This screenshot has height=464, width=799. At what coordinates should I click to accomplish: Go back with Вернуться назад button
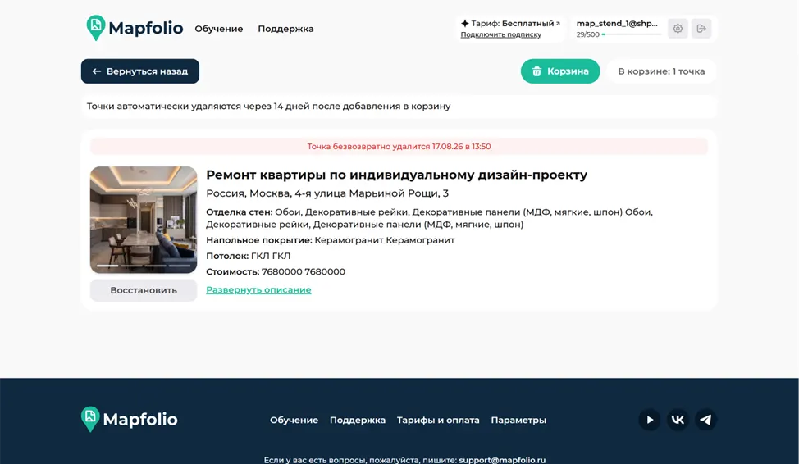pyautogui.click(x=140, y=71)
